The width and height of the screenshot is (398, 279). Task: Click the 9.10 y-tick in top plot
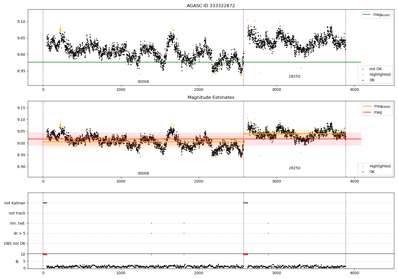tap(21, 22)
